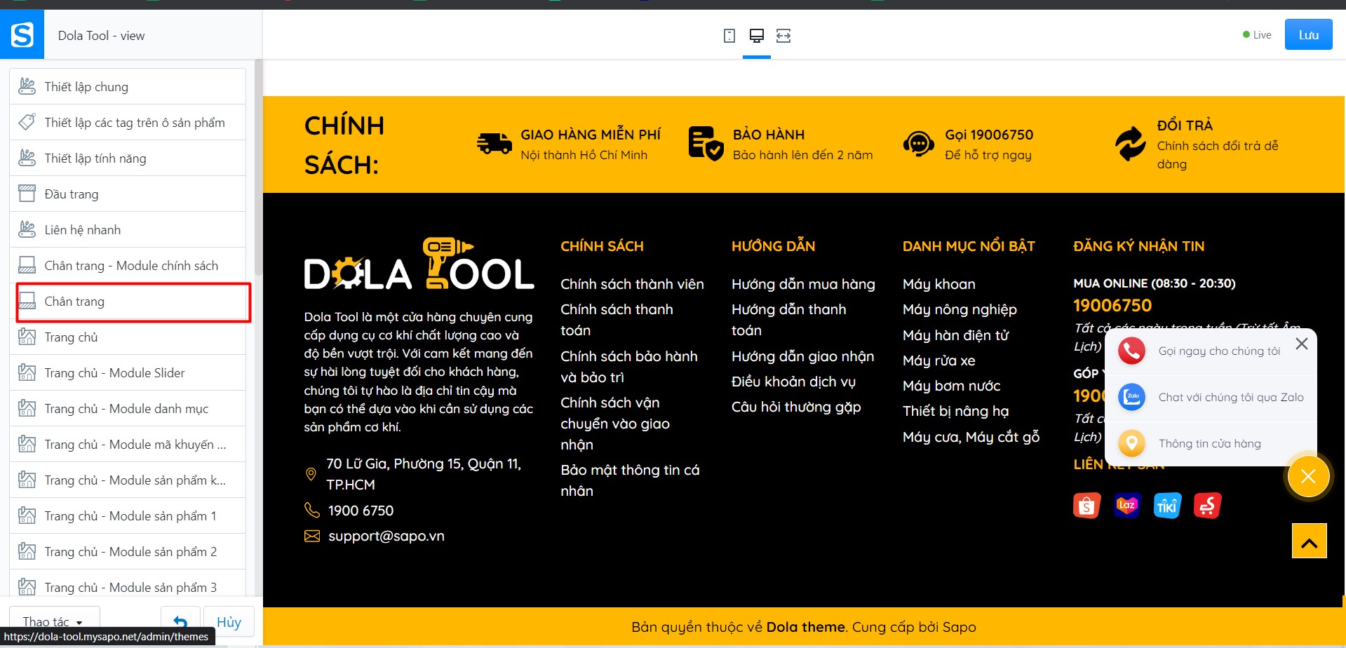
Task: Switch to mobile preview icon
Action: tap(729, 36)
